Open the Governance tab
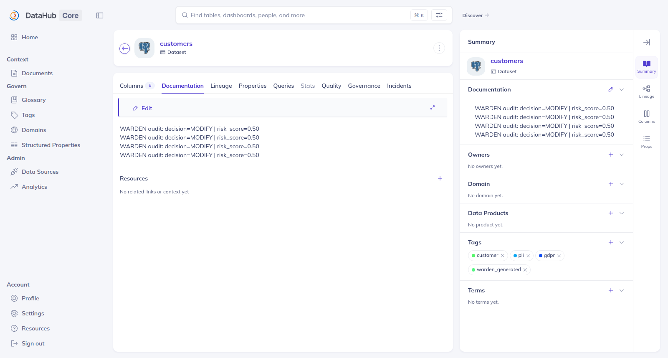Viewport: 668px width, 358px height. [x=364, y=86]
